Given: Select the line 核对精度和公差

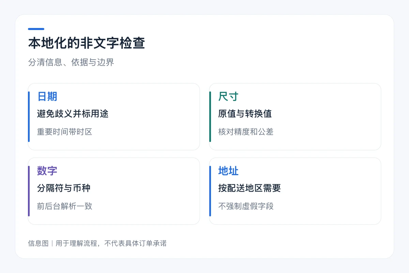Looking at the screenshot, I should (246, 132).
